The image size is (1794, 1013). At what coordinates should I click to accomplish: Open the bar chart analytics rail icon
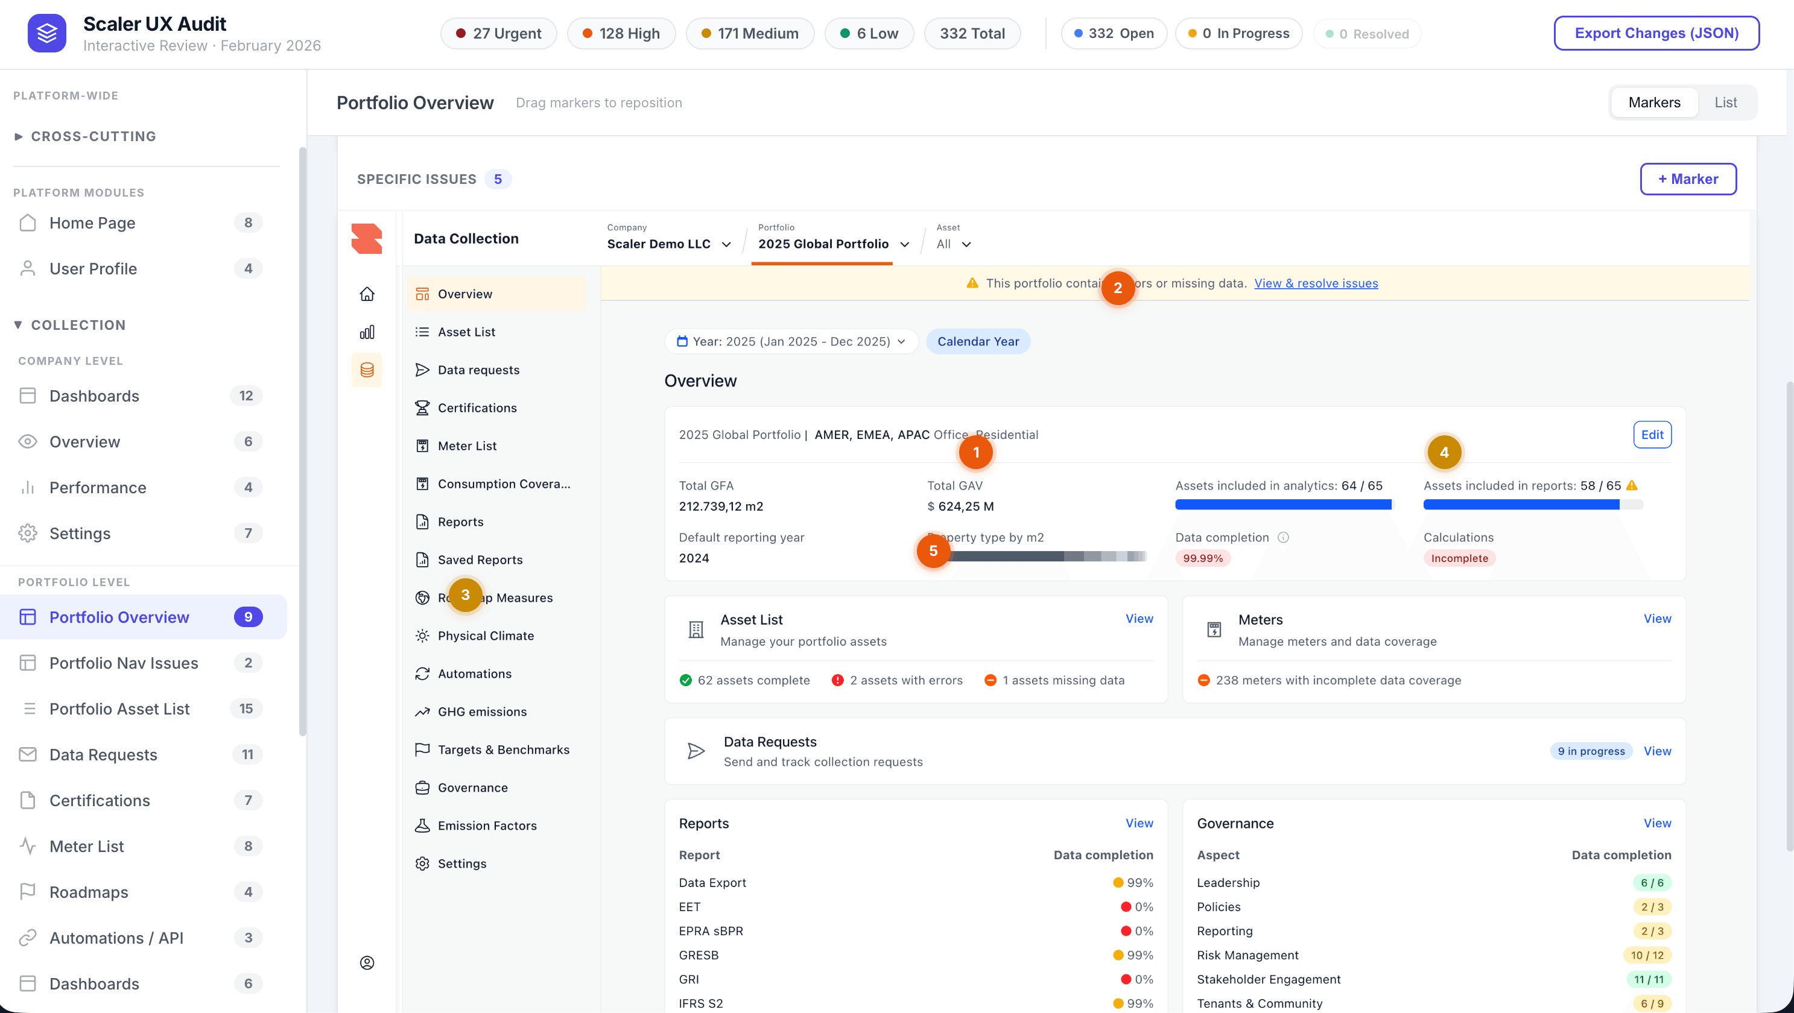tap(367, 332)
